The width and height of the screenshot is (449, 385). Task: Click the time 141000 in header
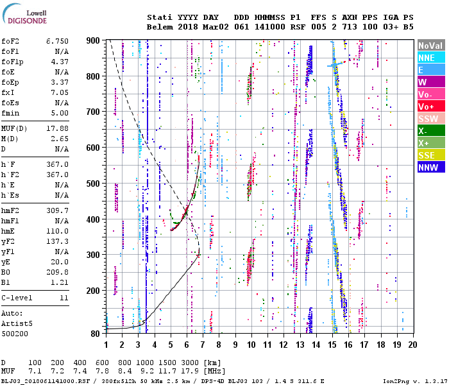point(270,27)
